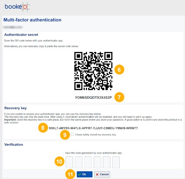Click the sixth verification code box
The image size is (185, 179).
click(x=116, y=162)
